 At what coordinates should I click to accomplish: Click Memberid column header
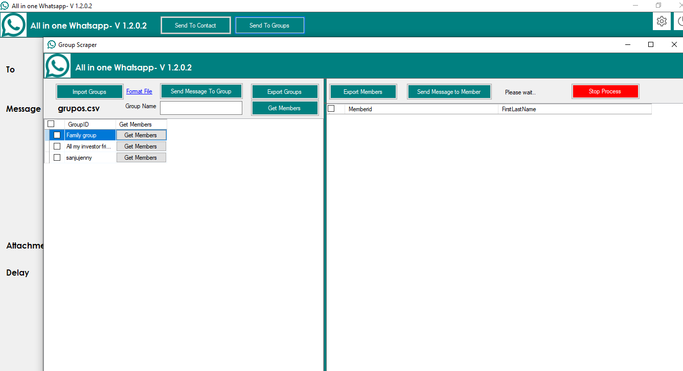pos(421,109)
